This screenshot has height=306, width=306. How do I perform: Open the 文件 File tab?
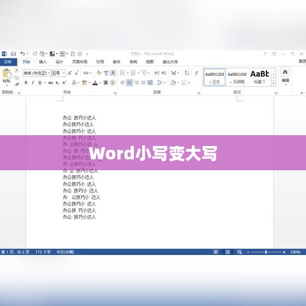tap(8, 62)
